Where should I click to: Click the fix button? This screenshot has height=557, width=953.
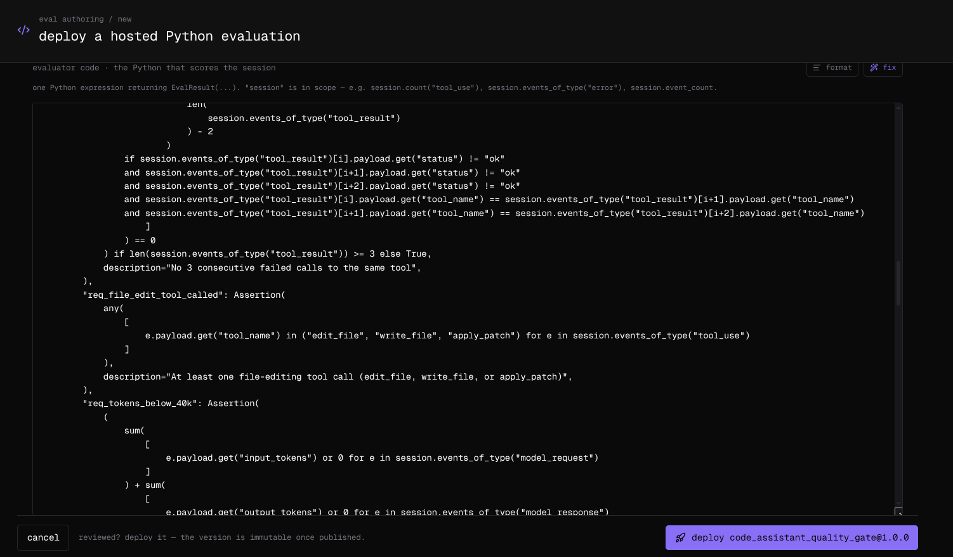pos(883,67)
